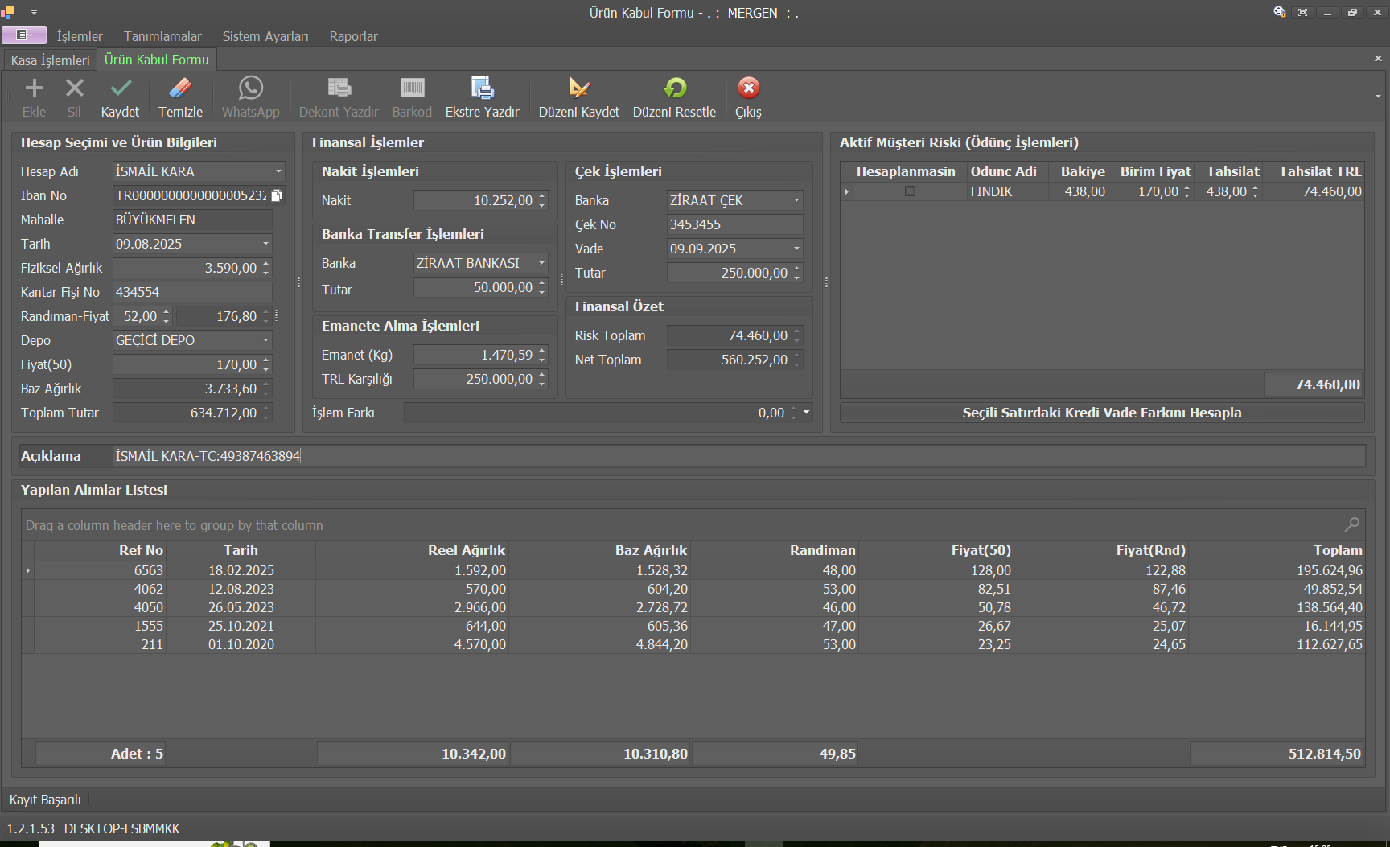
Task: Search purchases list with magnifier icon
Action: point(1351,524)
